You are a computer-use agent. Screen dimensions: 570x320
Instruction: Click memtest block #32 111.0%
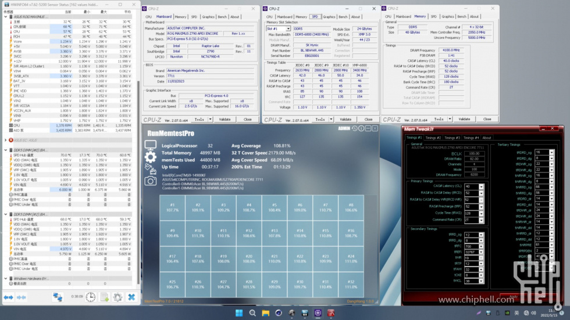point(351,284)
